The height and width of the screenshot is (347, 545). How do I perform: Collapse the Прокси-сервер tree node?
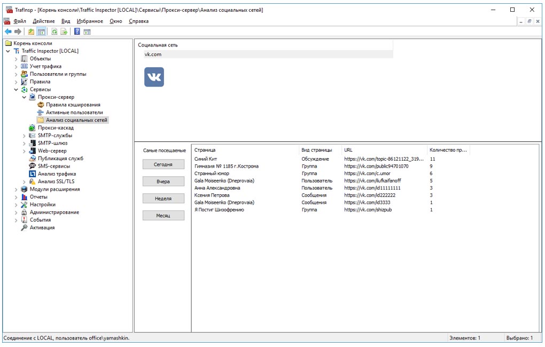pos(24,97)
